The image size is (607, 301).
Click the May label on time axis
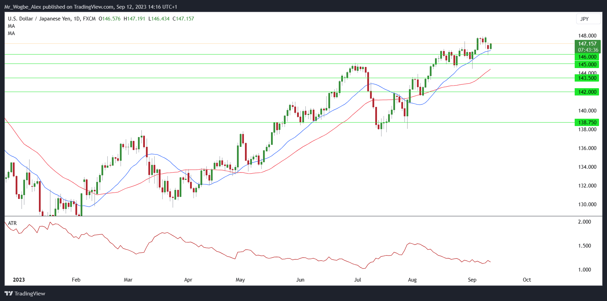[x=240, y=280]
